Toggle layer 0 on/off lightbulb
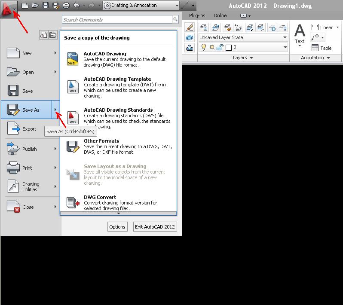 (203, 47)
